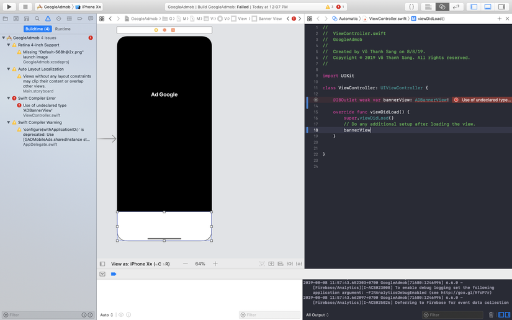Collapse the Swift Compiler Warning group
This screenshot has height=320, width=512.
[9, 122]
